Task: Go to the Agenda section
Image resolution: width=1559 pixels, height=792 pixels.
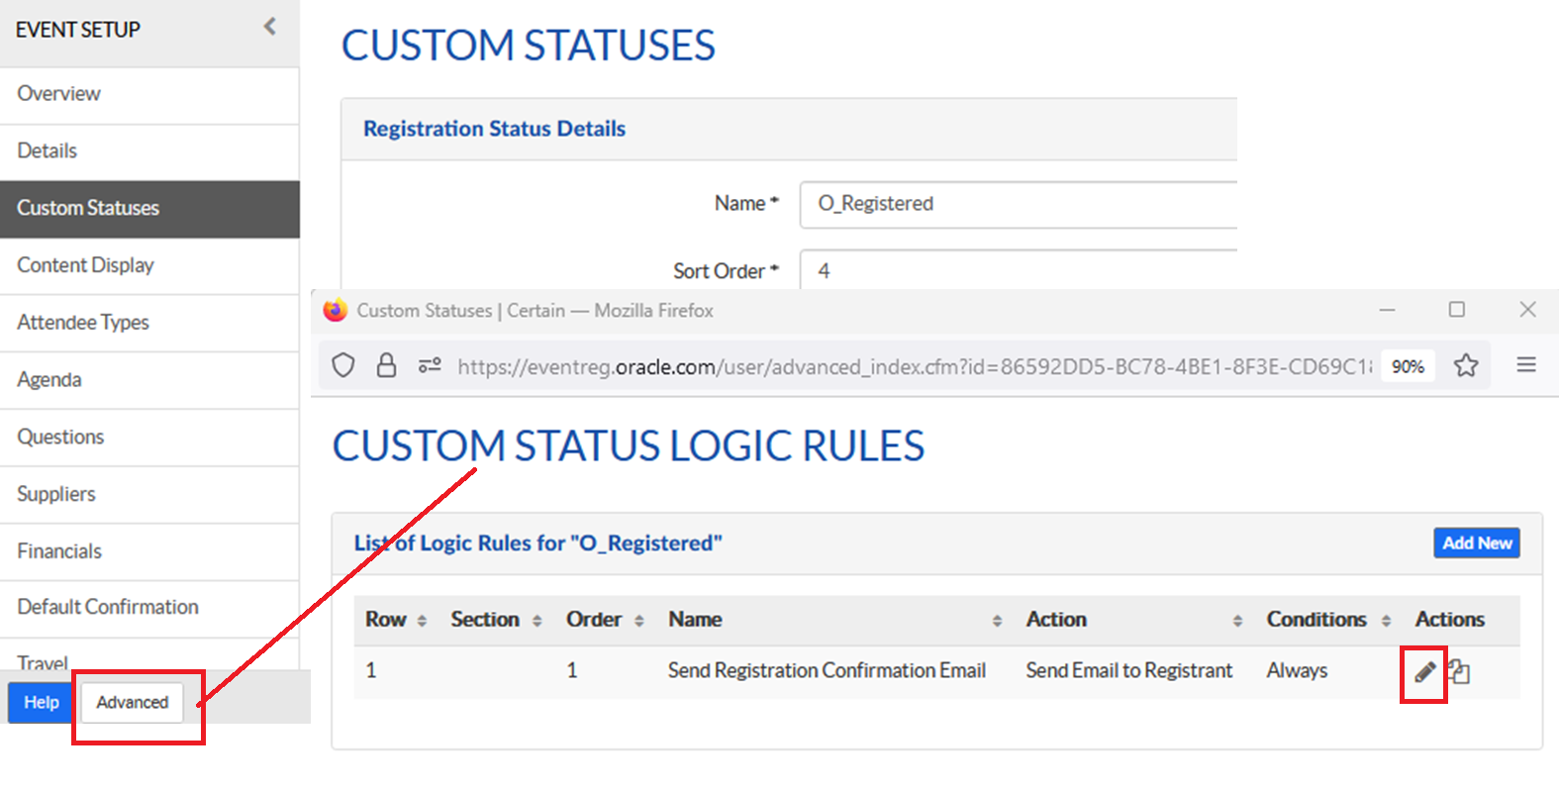Action: [x=49, y=380]
